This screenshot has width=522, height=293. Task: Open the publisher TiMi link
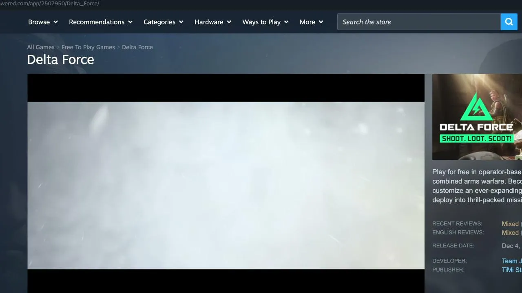coord(512,270)
